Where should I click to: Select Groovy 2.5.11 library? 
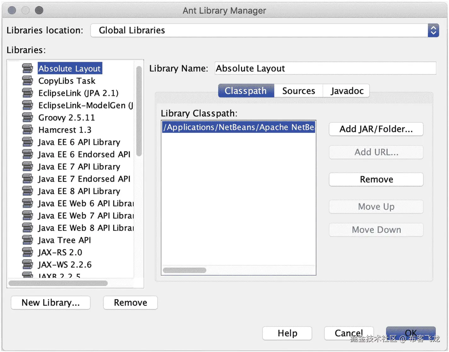[66, 118]
